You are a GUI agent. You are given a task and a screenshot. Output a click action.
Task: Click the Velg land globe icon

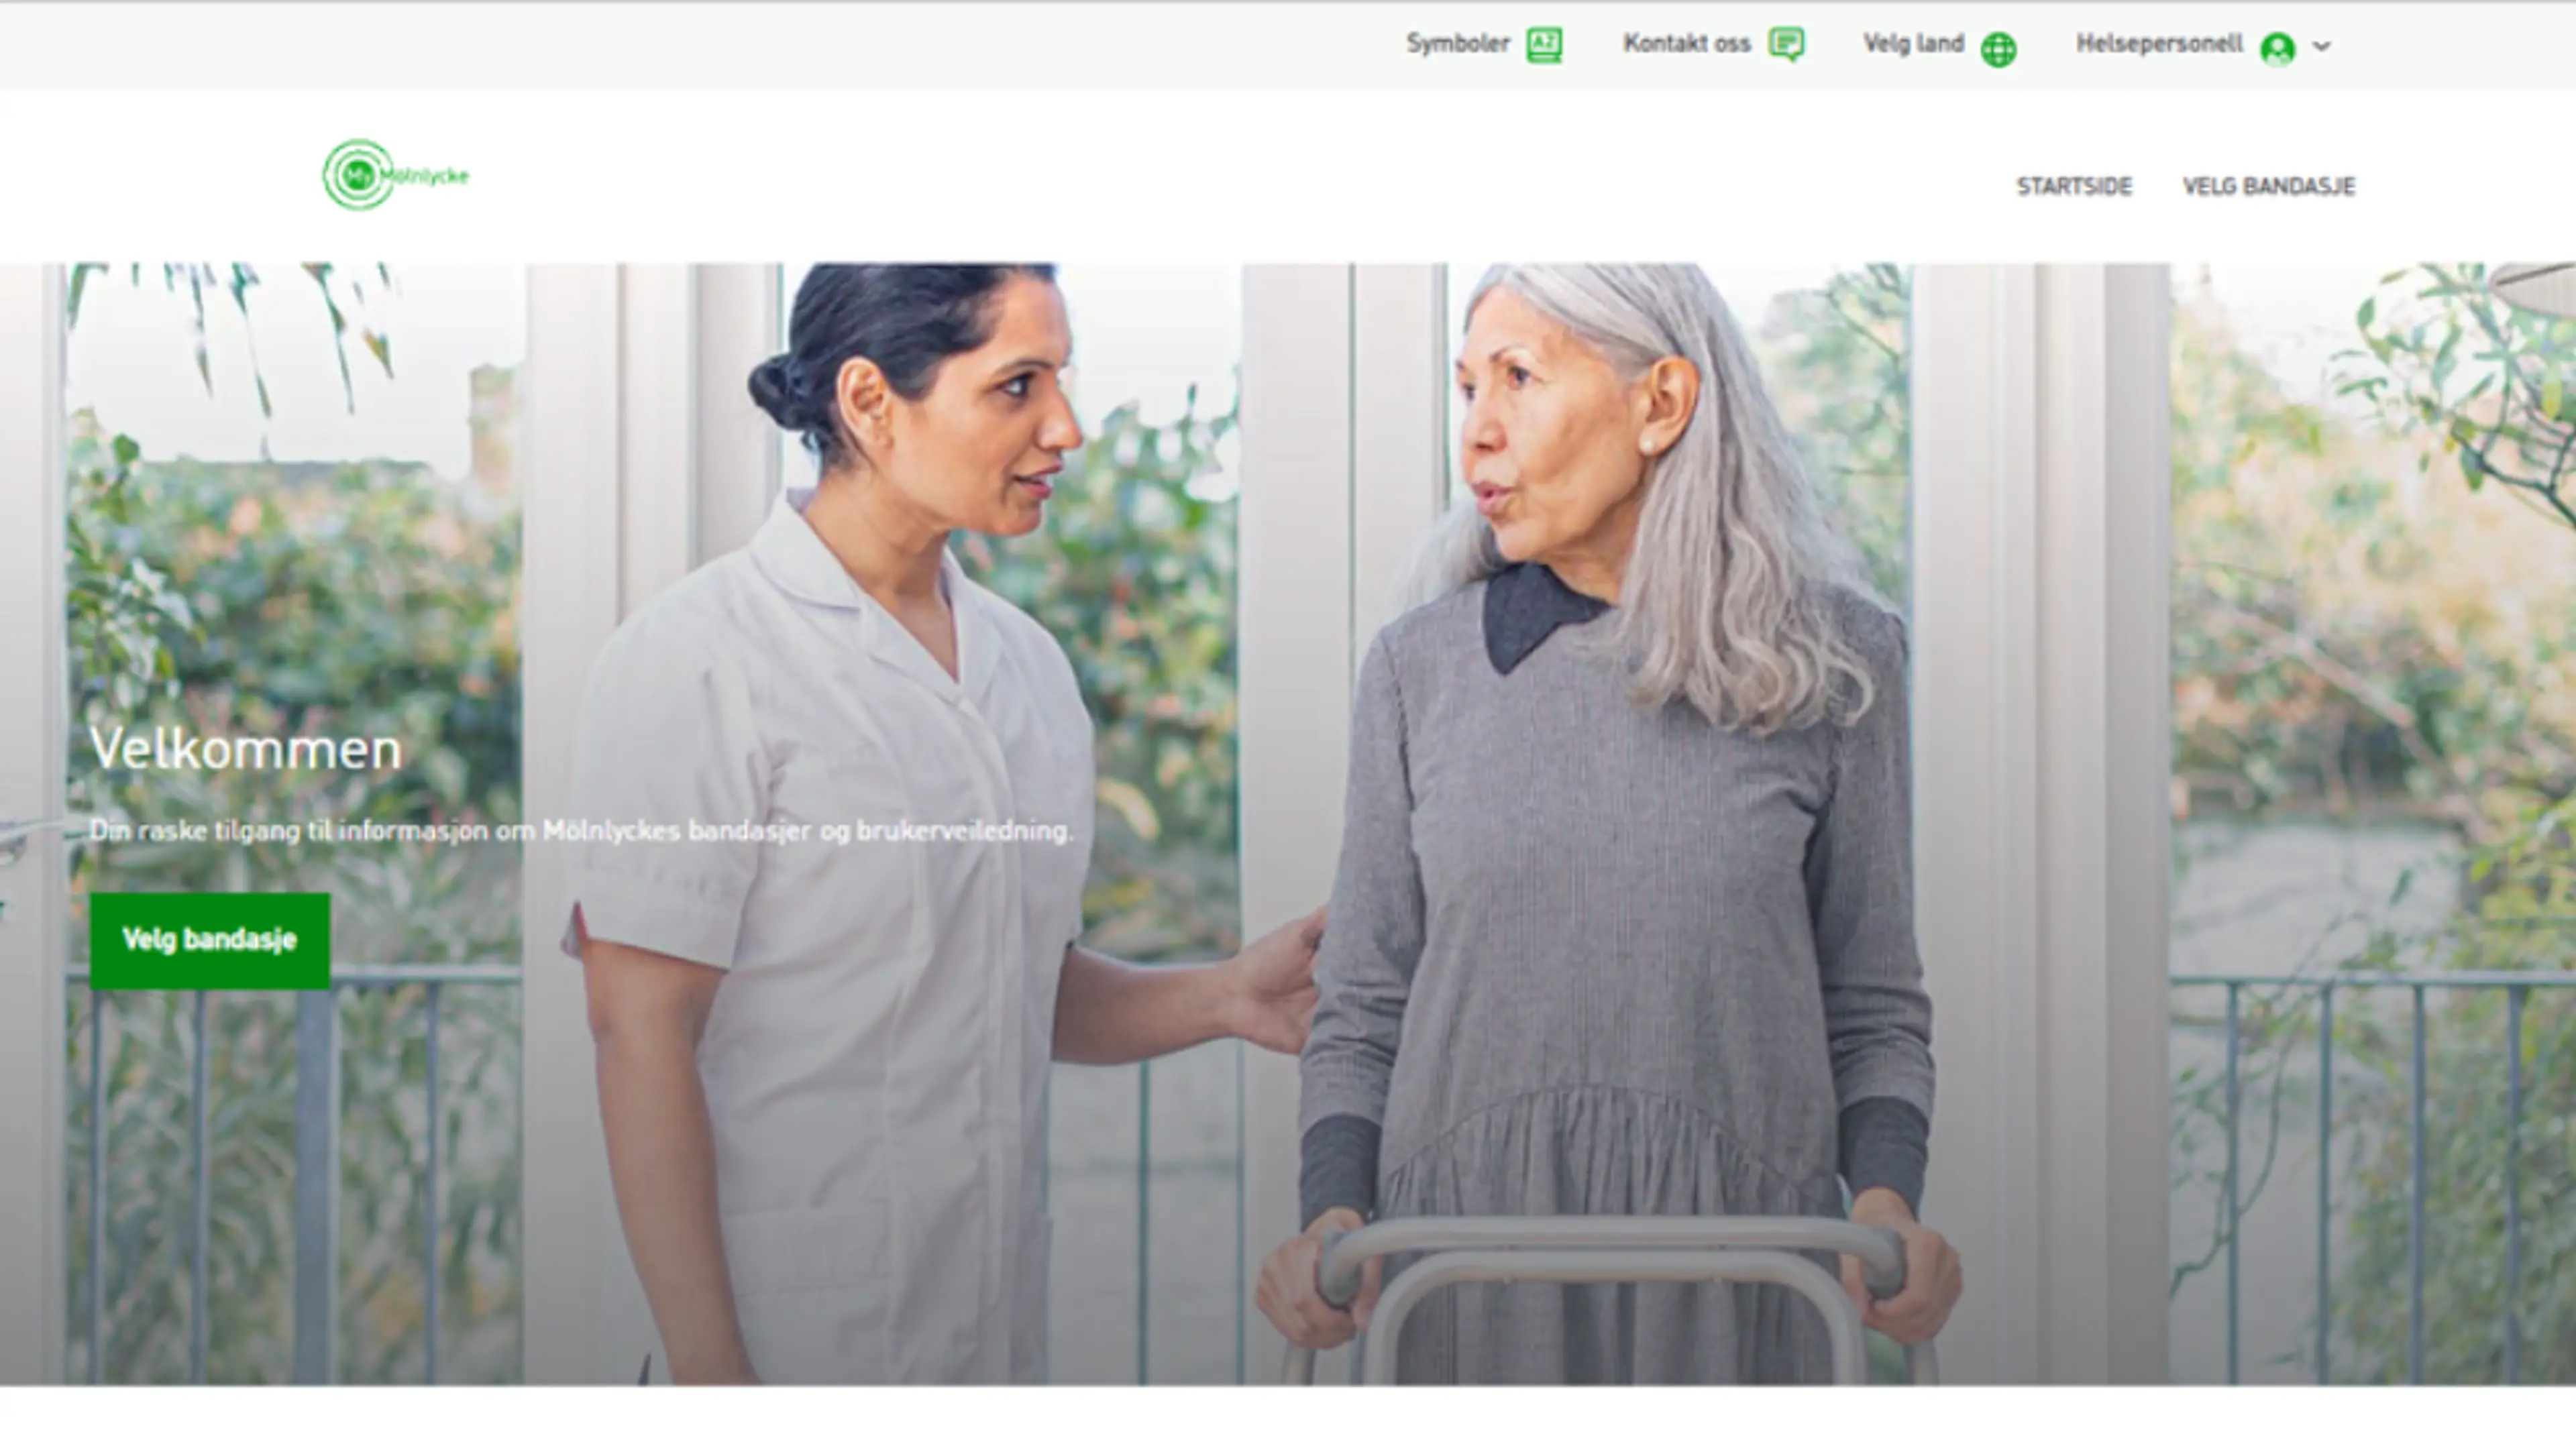pos(1998,49)
